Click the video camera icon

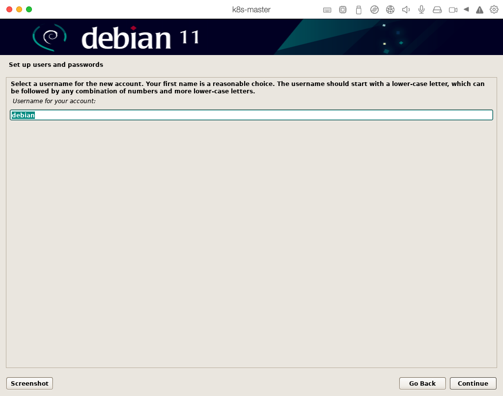point(453,10)
